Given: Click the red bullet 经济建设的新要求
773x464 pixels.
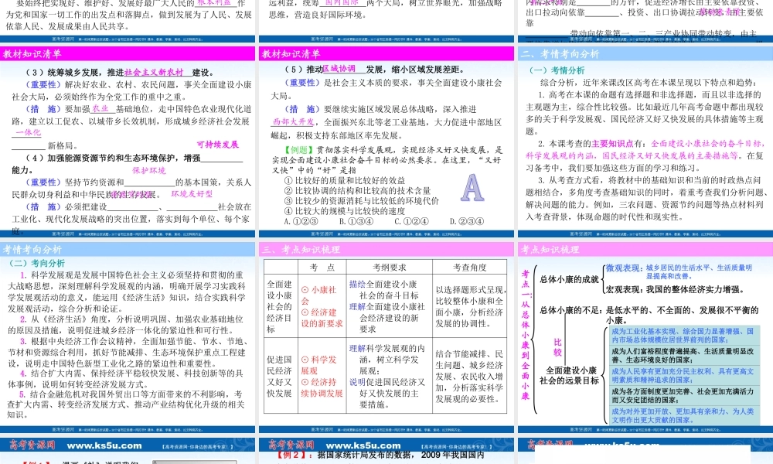Looking at the screenshot, I should tap(322, 318).
